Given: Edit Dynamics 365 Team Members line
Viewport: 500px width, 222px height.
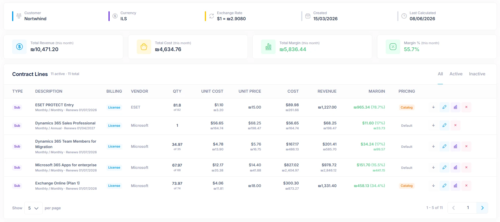Looking at the screenshot, I should coord(444,146).
